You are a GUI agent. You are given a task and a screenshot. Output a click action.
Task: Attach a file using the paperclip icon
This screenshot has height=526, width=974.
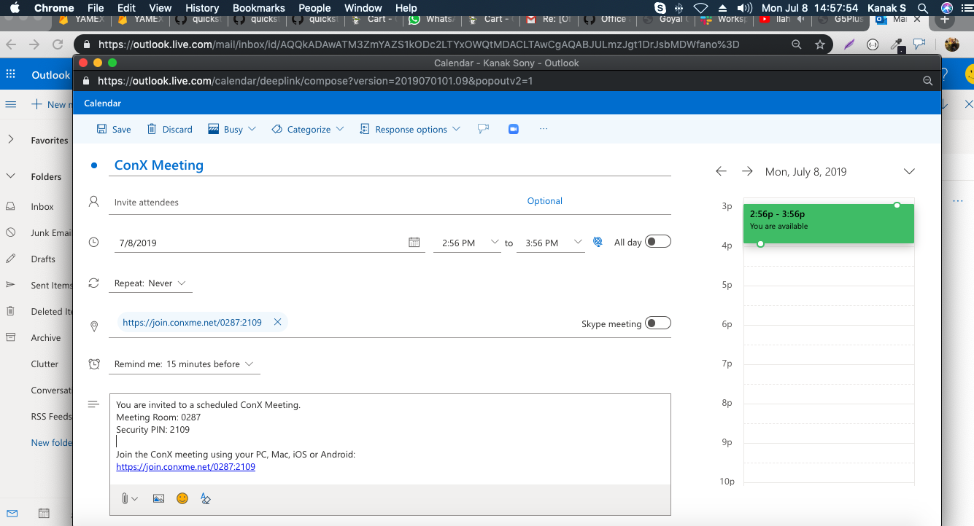(125, 498)
